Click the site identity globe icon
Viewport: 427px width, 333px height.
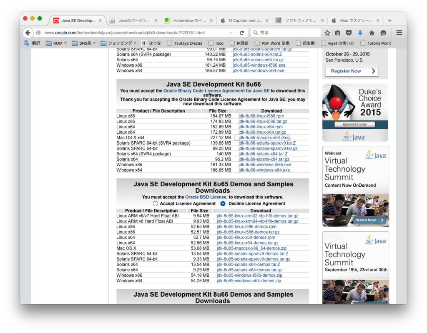pyautogui.click(x=38, y=33)
